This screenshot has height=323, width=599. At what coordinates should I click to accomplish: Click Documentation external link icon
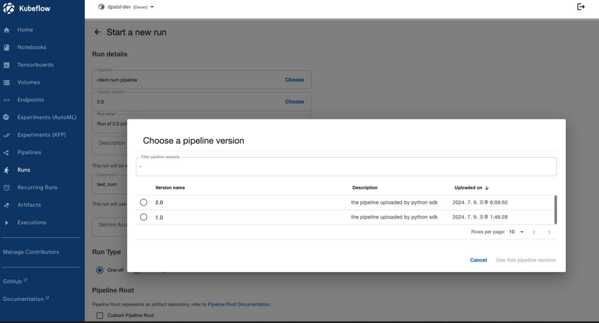[47, 298]
